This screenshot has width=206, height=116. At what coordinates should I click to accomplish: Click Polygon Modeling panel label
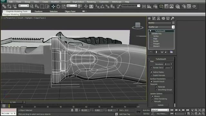pyautogui.click(x=11, y=15)
